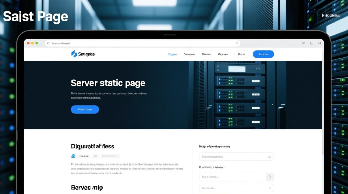The width and height of the screenshot is (348, 194).
Task: Click the blue badge icon under the Diquuatt heading
Action: (x=73, y=156)
